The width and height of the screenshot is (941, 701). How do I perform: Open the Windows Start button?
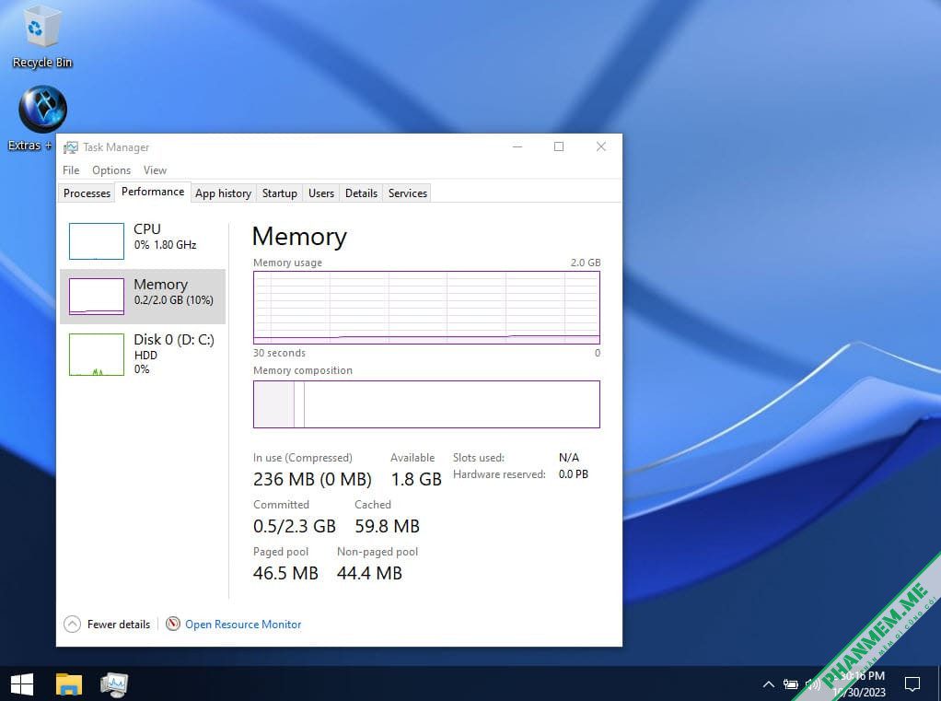[22, 684]
